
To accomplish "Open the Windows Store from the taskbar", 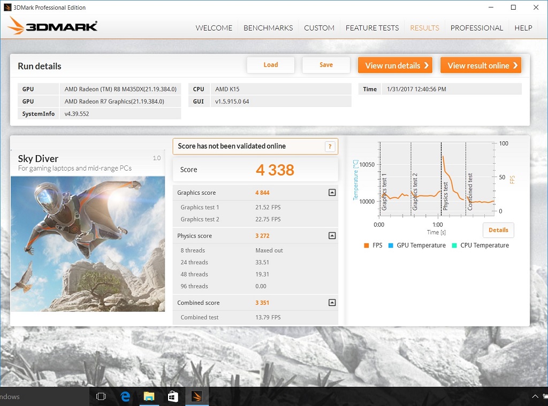I will pos(172,396).
